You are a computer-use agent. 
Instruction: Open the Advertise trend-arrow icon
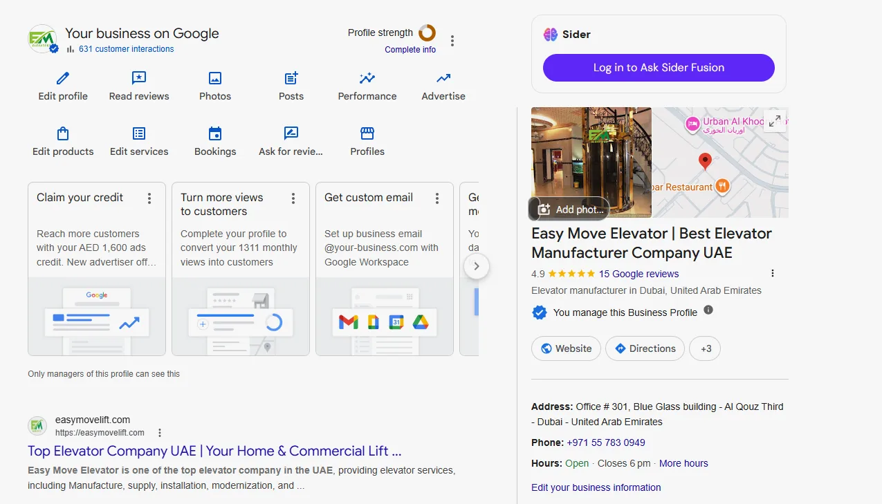coord(443,78)
